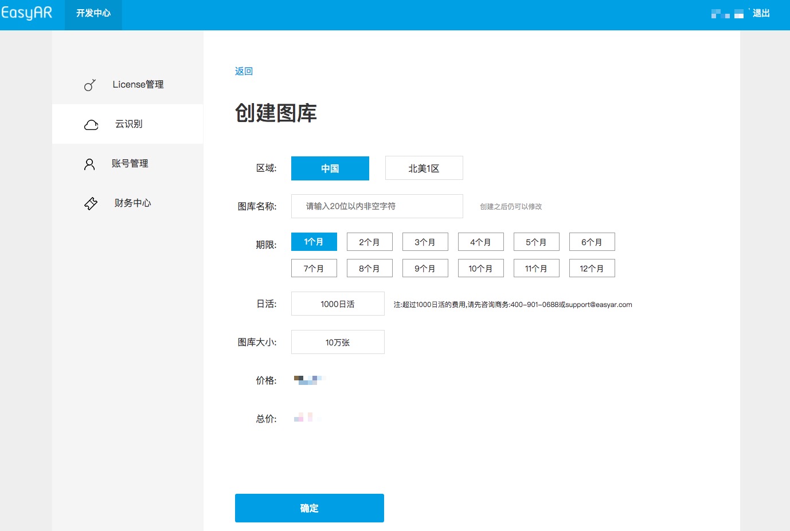Select the 6个月 duration option
This screenshot has height=531, width=790.
coord(592,241)
